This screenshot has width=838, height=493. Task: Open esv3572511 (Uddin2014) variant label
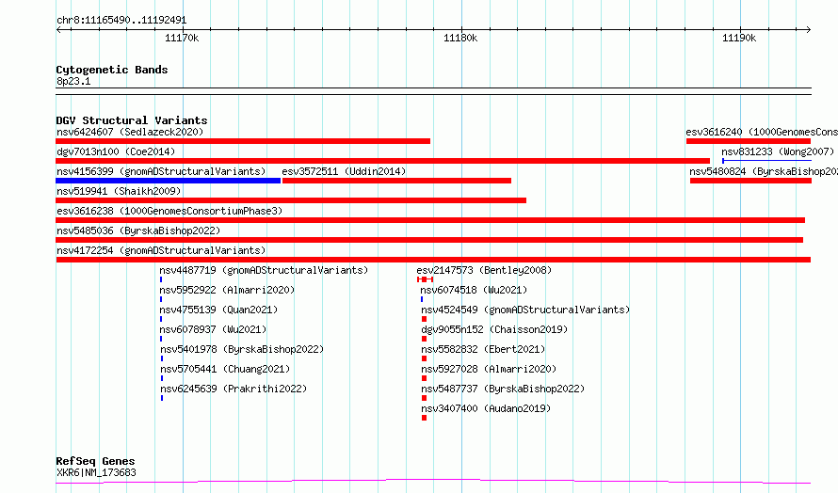(x=344, y=171)
